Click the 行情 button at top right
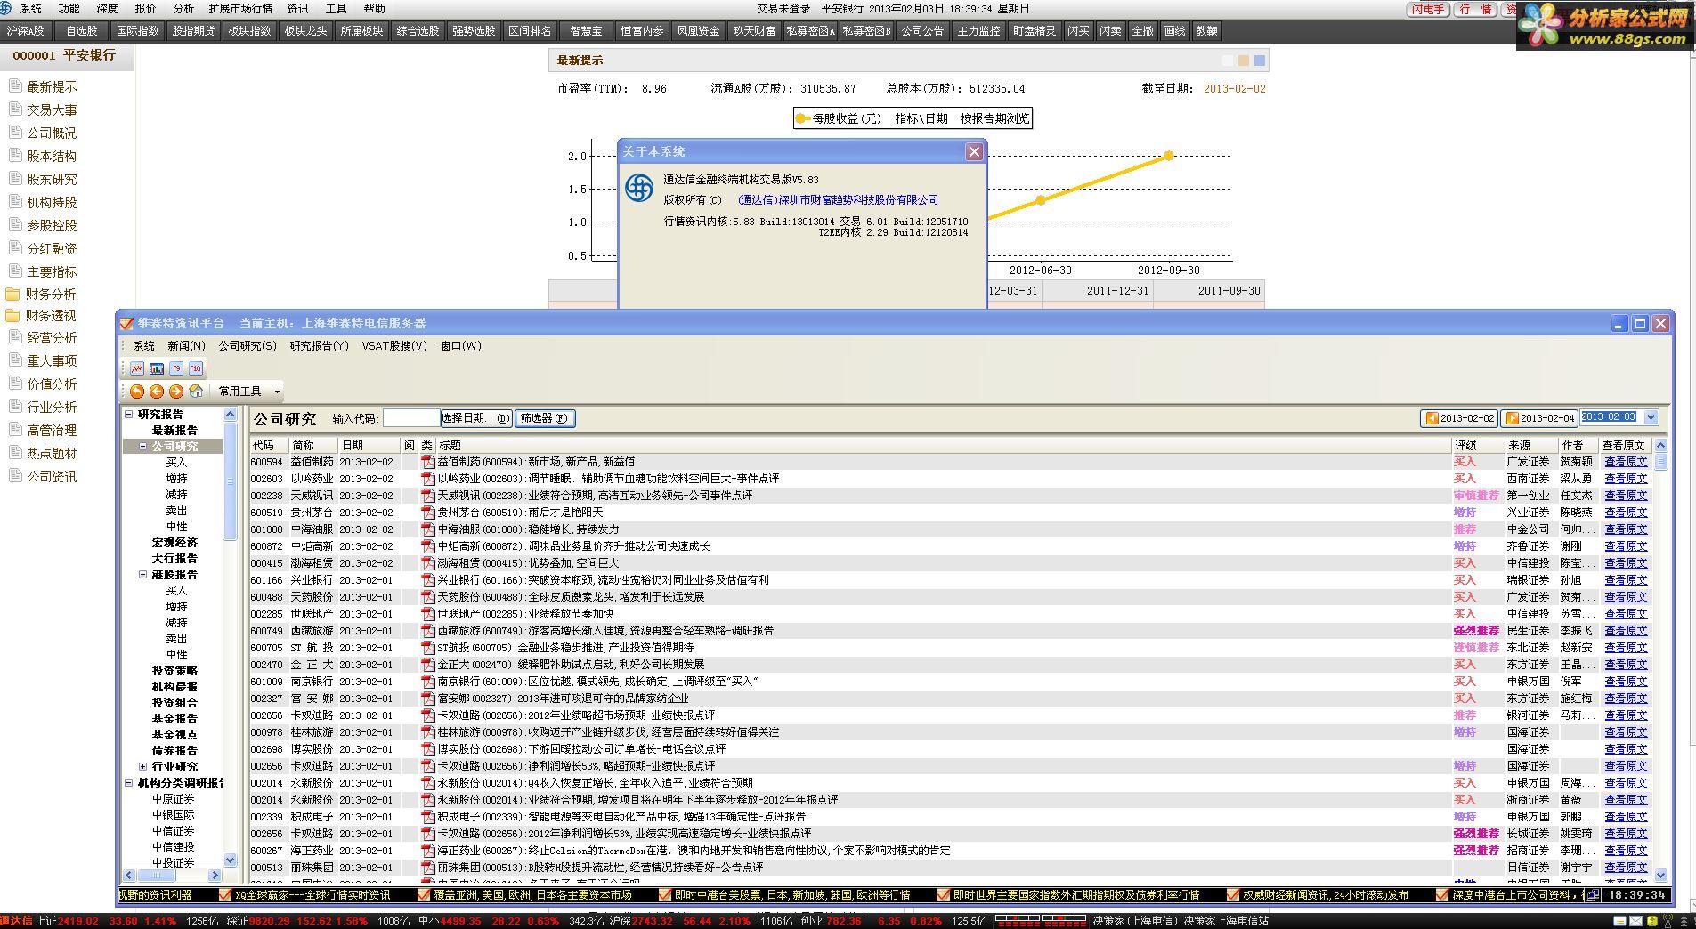 pos(1475,10)
